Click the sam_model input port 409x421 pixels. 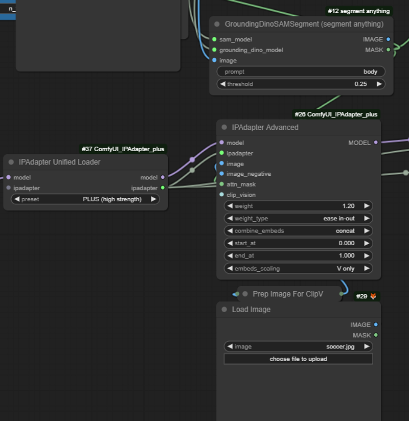[x=214, y=39]
